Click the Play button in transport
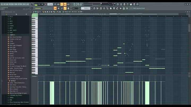This screenshot has height=107, width=191. click(x=39, y=4)
